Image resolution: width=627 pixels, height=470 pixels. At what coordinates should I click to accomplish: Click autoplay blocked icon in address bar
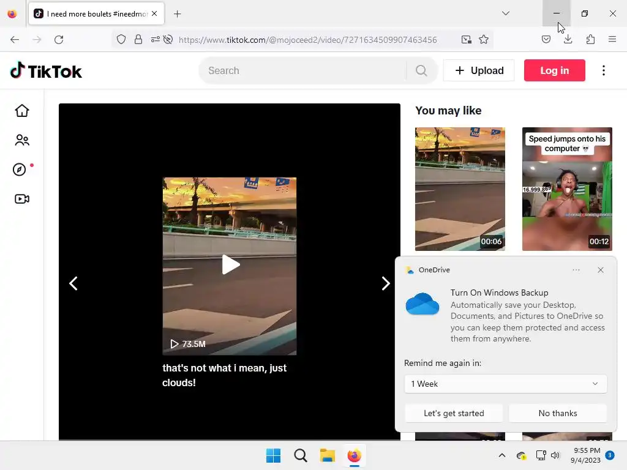(x=168, y=40)
